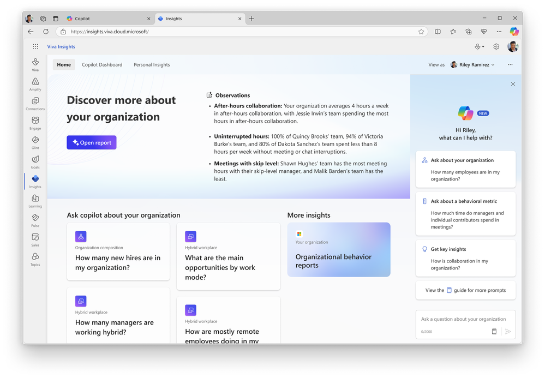Open browser Favorites list
The width and height of the screenshot is (545, 378).
tap(453, 32)
